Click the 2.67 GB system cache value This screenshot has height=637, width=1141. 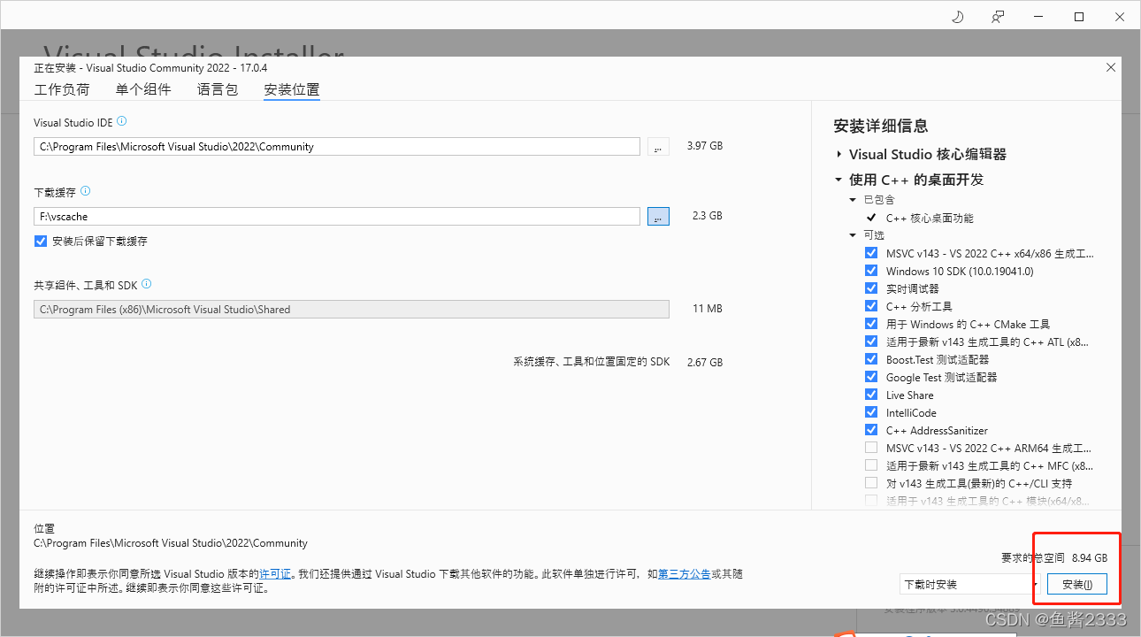click(705, 363)
